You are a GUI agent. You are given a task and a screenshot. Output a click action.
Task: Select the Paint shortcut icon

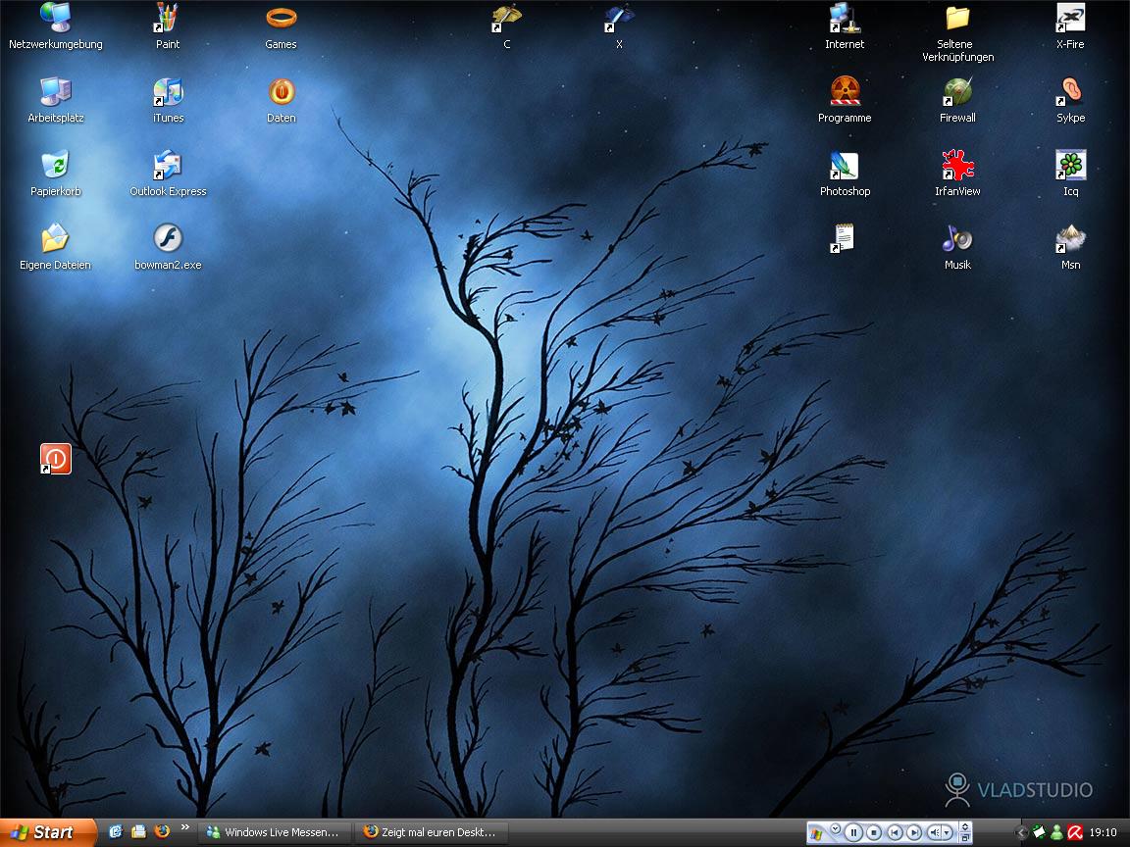tap(167, 25)
